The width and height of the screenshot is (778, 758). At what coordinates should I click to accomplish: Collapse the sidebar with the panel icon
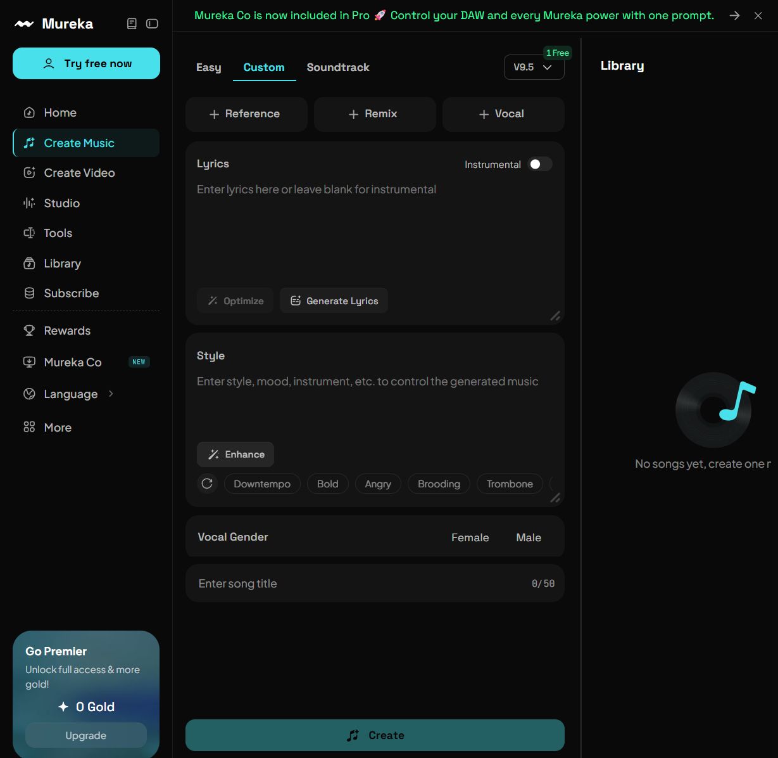pyautogui.click(x=152, y=23)
